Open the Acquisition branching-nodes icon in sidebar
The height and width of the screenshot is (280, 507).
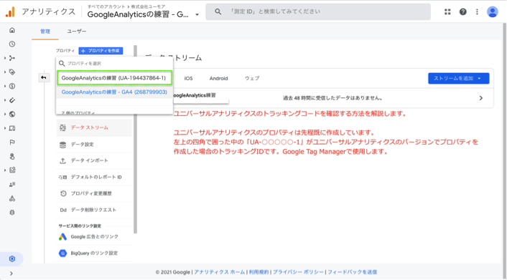[x=12, y=58]
